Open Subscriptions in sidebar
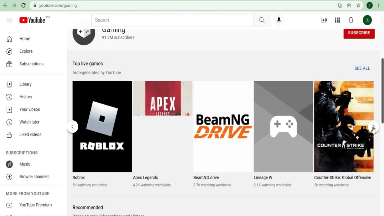384x216 pixels. tap(31, 64)
